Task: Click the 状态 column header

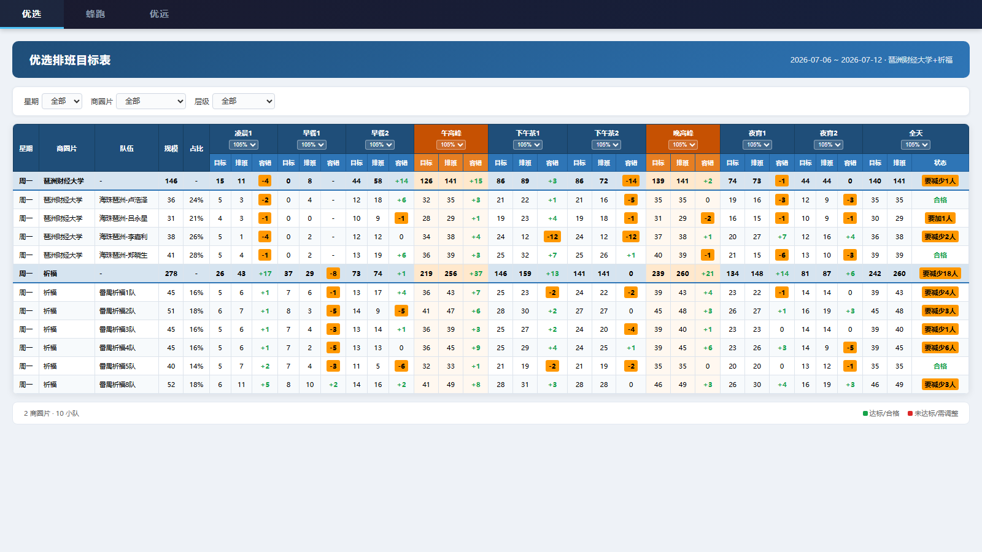Action: point(940,163)
